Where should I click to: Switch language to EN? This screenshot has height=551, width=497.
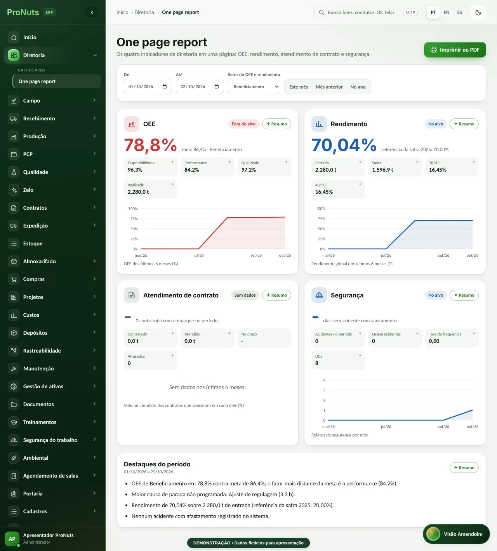point(447,12)
